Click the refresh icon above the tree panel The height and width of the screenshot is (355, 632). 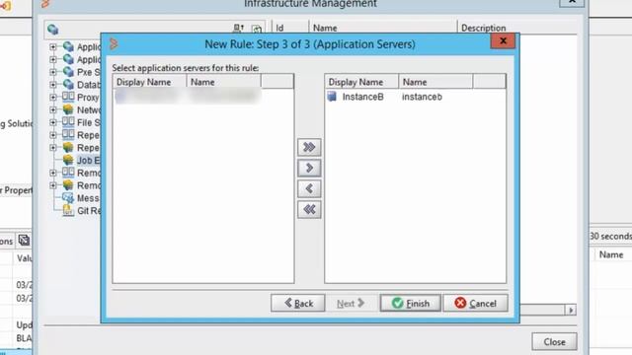point(257,29)
